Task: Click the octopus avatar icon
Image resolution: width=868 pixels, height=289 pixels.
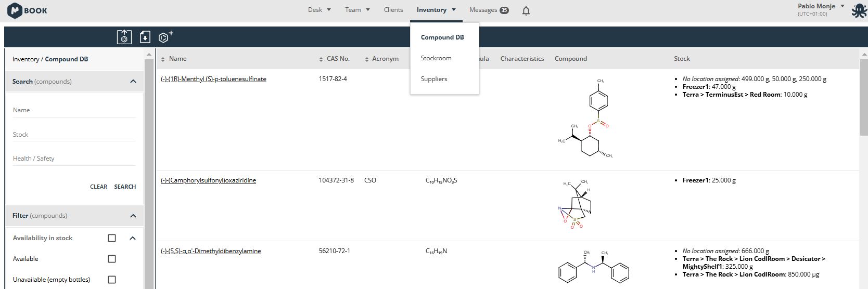Action: click(x=859, y=11)
